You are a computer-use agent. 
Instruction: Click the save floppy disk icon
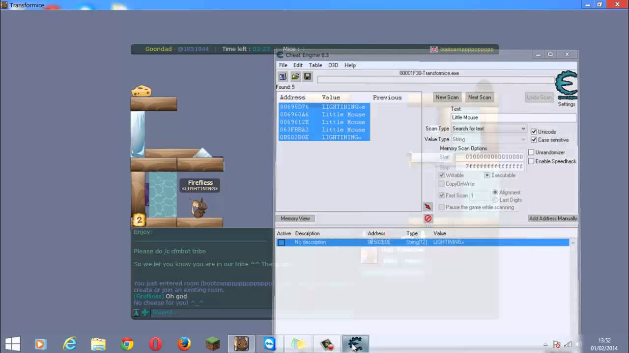click(x=308, y=76)
